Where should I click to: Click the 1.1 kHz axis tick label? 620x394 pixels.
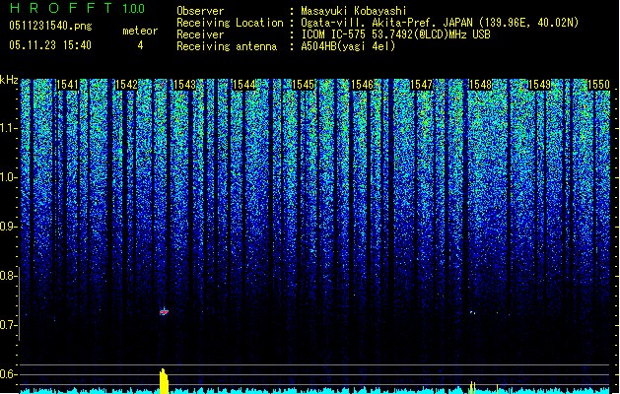pos(7,129)
